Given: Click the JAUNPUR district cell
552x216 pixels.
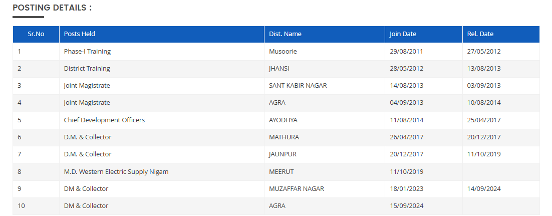Looking at the screenshot, I should 283,154.
